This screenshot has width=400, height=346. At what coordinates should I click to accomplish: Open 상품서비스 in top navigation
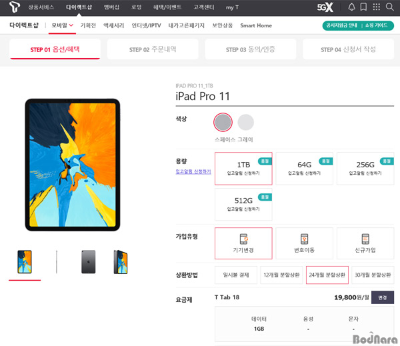click(x=41, y=7)
